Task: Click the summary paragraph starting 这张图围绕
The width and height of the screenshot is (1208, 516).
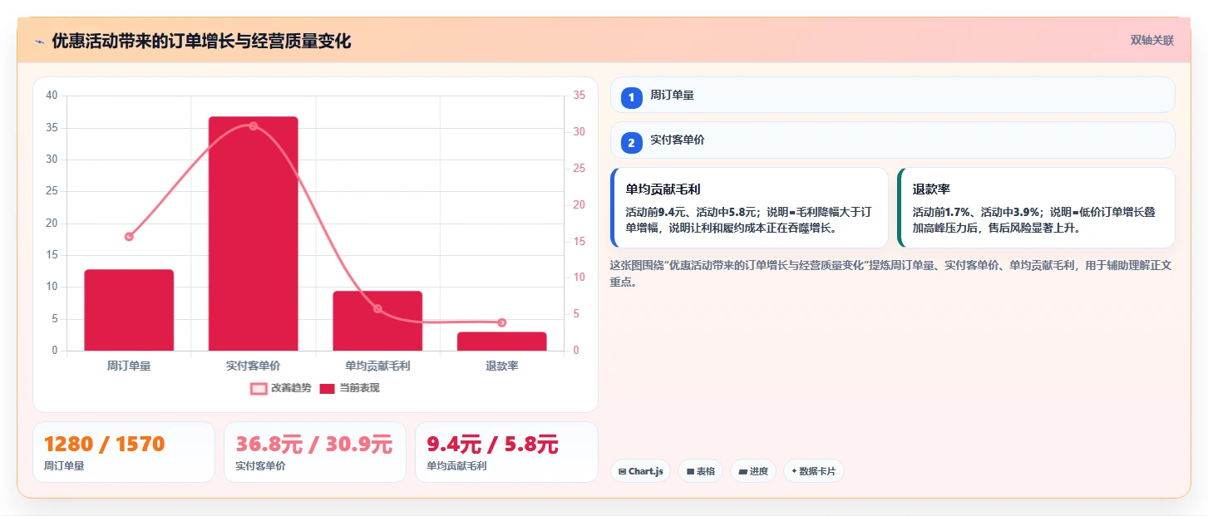Action: 891,273
